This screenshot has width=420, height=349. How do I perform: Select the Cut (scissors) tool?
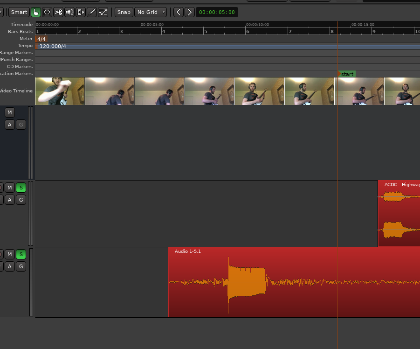(58, 12)
